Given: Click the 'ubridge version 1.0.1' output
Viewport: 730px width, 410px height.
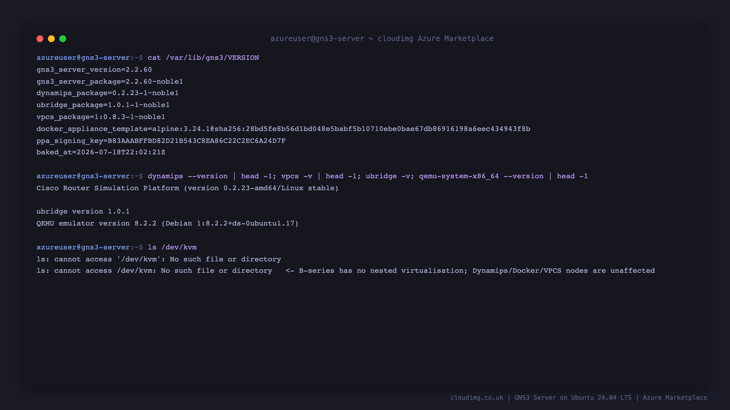Looking at the screenshot, I should point(83,211).
